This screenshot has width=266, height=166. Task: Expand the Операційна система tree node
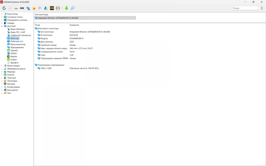2,20
